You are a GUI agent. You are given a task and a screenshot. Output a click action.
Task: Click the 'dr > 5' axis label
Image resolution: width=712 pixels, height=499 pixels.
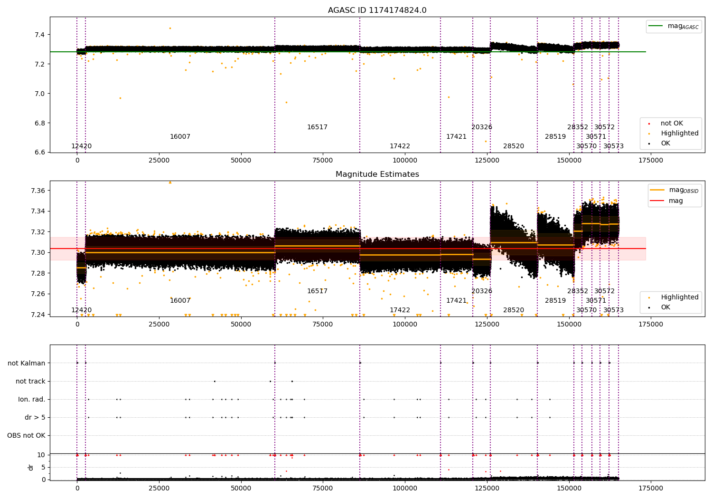coord(35,418)
